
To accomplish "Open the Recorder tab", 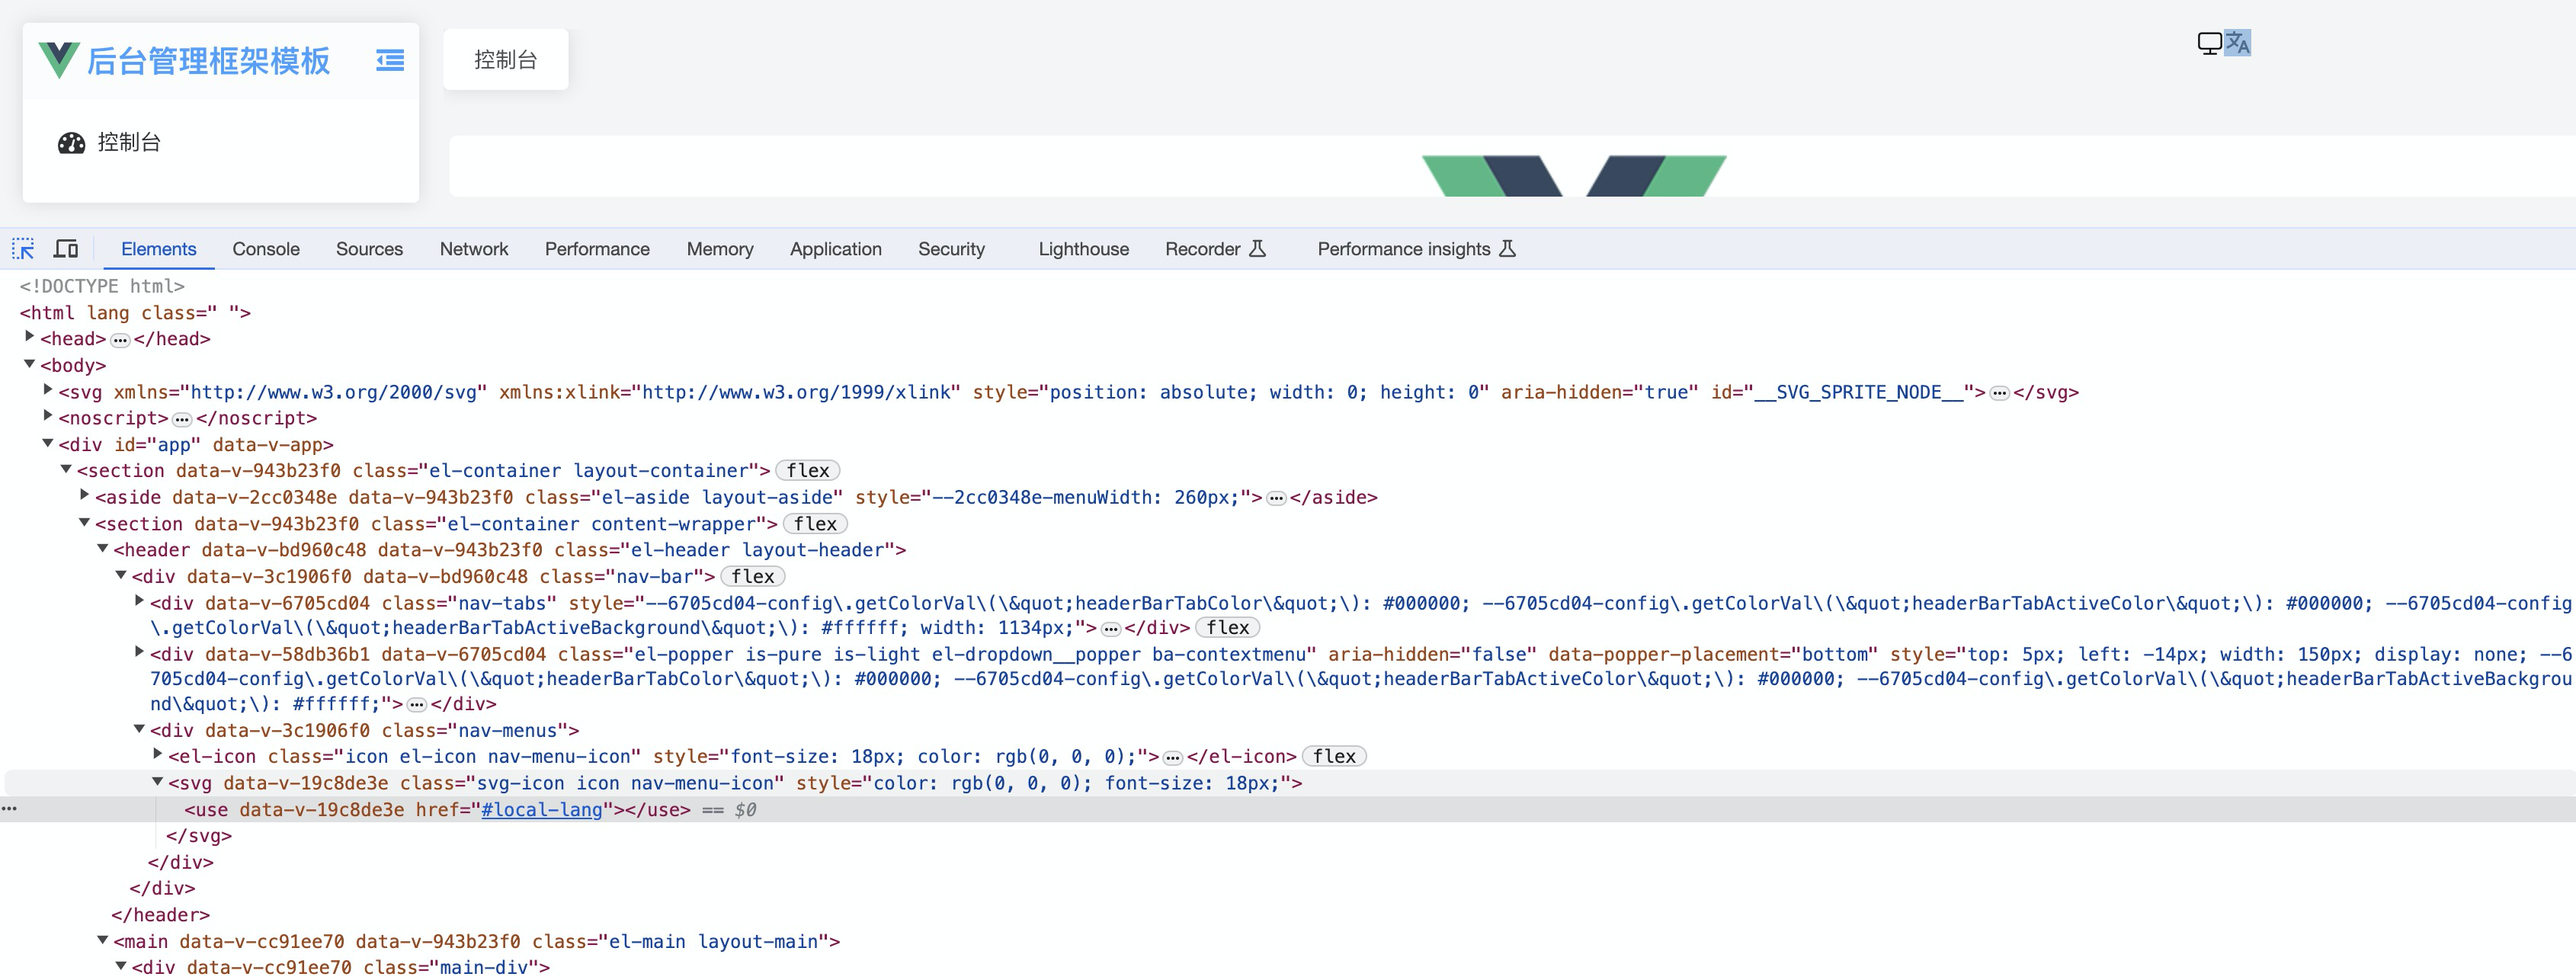I will pos(1215,250).
